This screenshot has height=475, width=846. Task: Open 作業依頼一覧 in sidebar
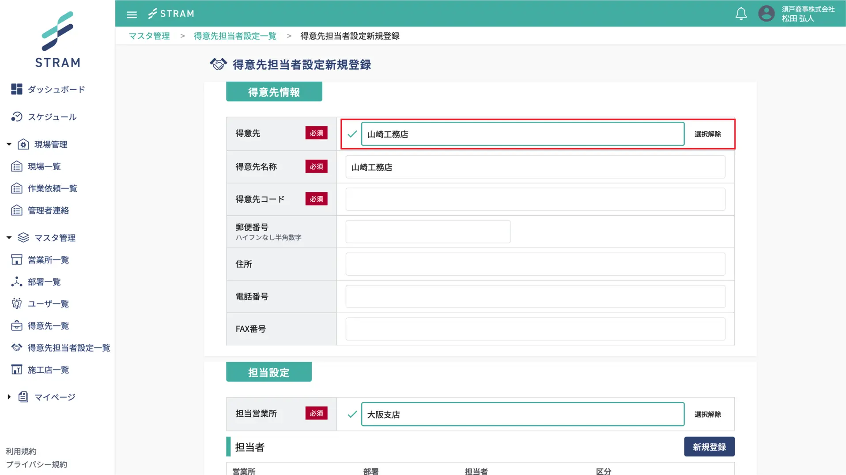click(52, 188)
